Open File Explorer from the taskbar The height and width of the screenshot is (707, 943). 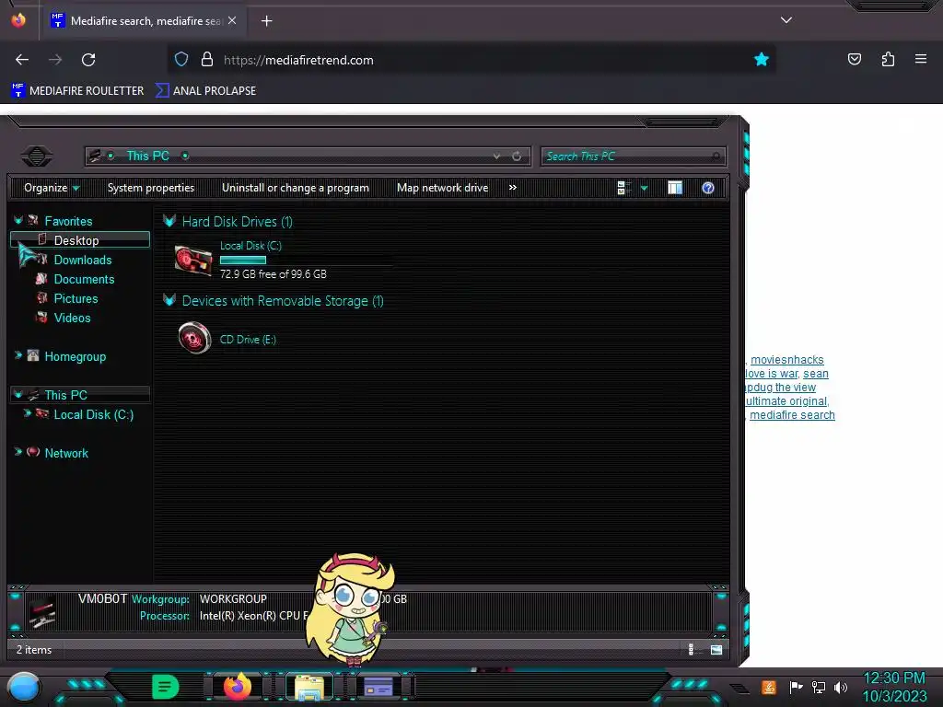pyautogui.click(x=309, y=687)
